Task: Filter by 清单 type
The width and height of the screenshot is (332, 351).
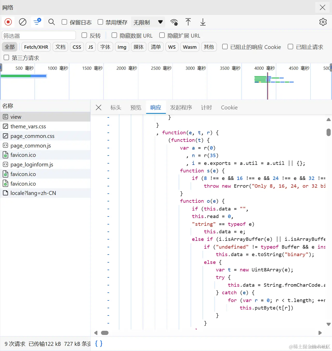Action: [156, 47]
